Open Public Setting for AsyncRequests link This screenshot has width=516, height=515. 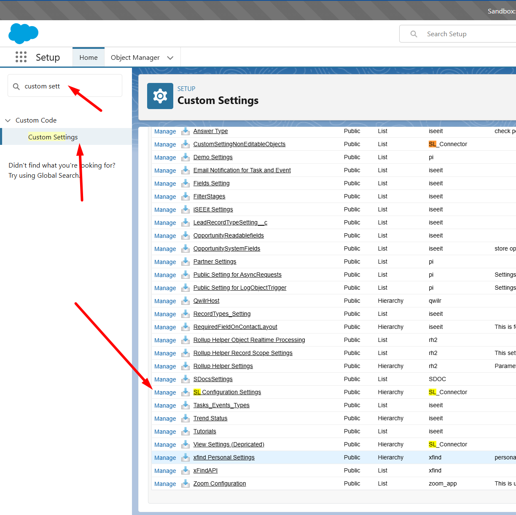237,275
